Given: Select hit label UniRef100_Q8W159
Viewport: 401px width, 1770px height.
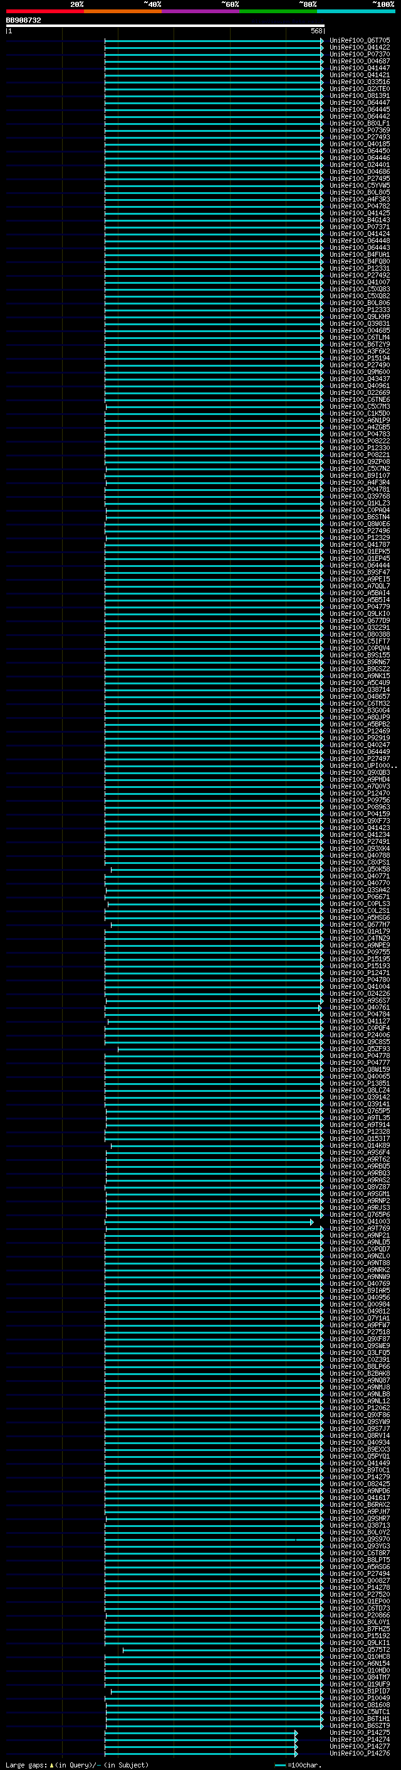Looking at the screenshot, I should (360, 1069).
